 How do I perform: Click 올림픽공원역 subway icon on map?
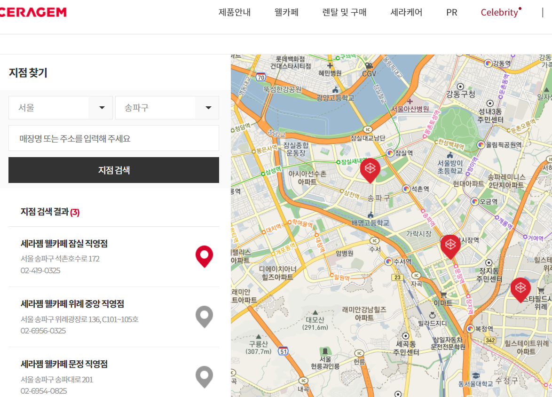pos(481,145)
